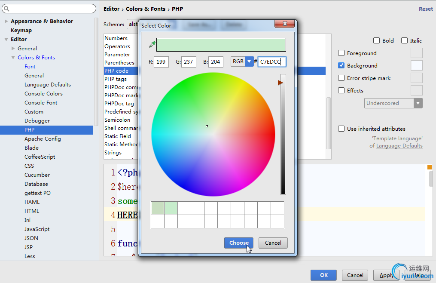
Task: Click Apply in the settings dialog
Action: (x=386, y=275)
